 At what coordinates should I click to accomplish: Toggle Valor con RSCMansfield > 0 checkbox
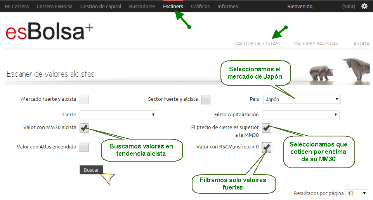pos(267,147)
